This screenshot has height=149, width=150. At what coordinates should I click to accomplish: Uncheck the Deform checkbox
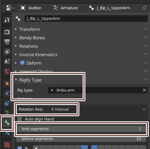tap(22, 63)
